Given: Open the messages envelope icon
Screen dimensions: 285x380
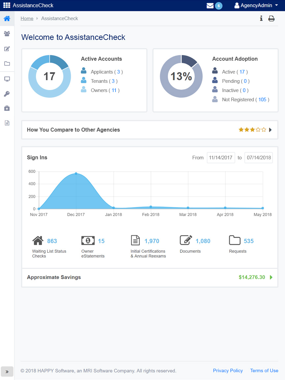Looking at the screenshot, I should coord(210,6).
